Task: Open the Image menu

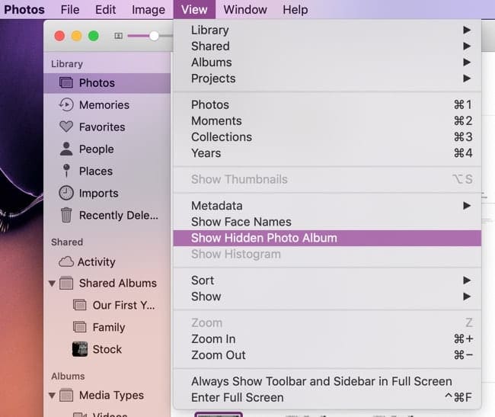Action: click(148, 9)
